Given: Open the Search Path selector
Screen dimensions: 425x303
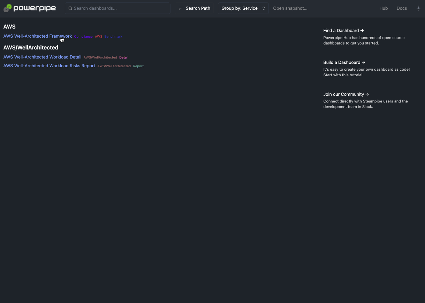Looking at the screenshot, I should point(197,8).
